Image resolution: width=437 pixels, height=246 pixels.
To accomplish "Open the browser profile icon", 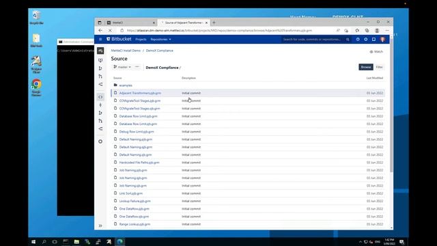I will tap(377, 30).
